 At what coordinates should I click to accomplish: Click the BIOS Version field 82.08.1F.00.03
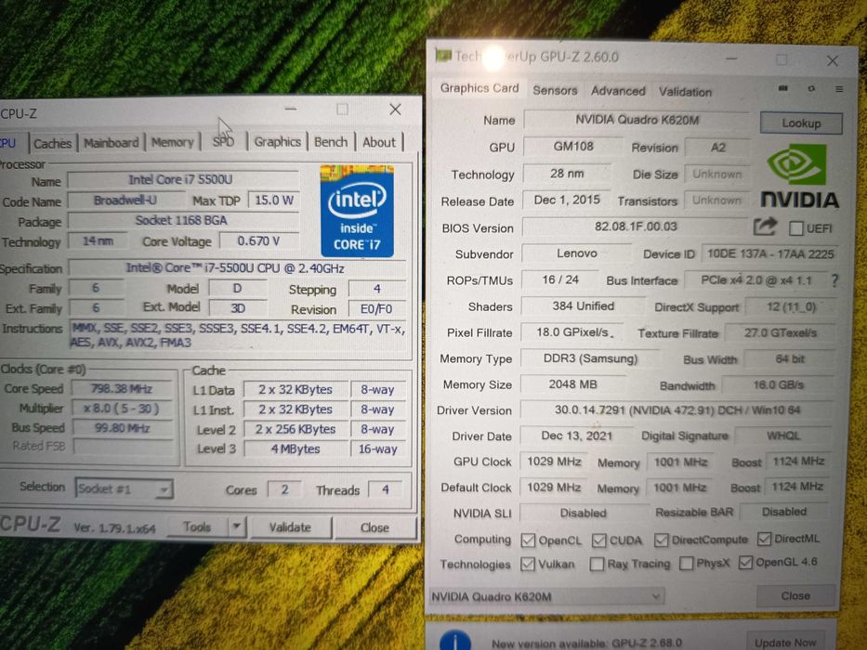(x=636, y=227)
